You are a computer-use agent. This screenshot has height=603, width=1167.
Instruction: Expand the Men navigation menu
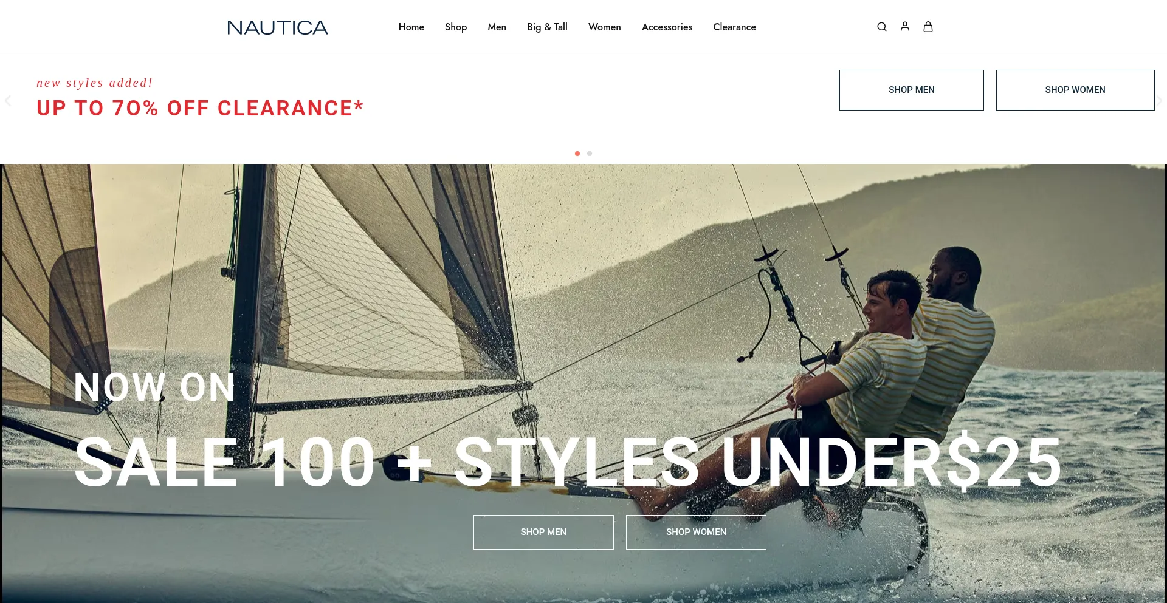tap(497, 27)
